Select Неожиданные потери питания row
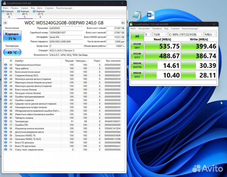 62,107
